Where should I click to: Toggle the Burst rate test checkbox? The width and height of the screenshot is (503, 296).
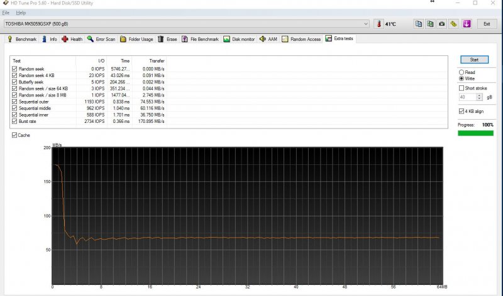[x=15, y=121]
